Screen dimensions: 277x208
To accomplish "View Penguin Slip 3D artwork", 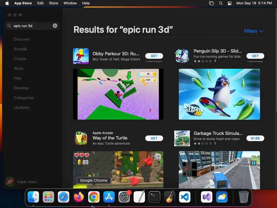I will pos(219,94).
